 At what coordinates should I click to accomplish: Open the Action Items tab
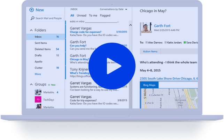coord(150,52)
